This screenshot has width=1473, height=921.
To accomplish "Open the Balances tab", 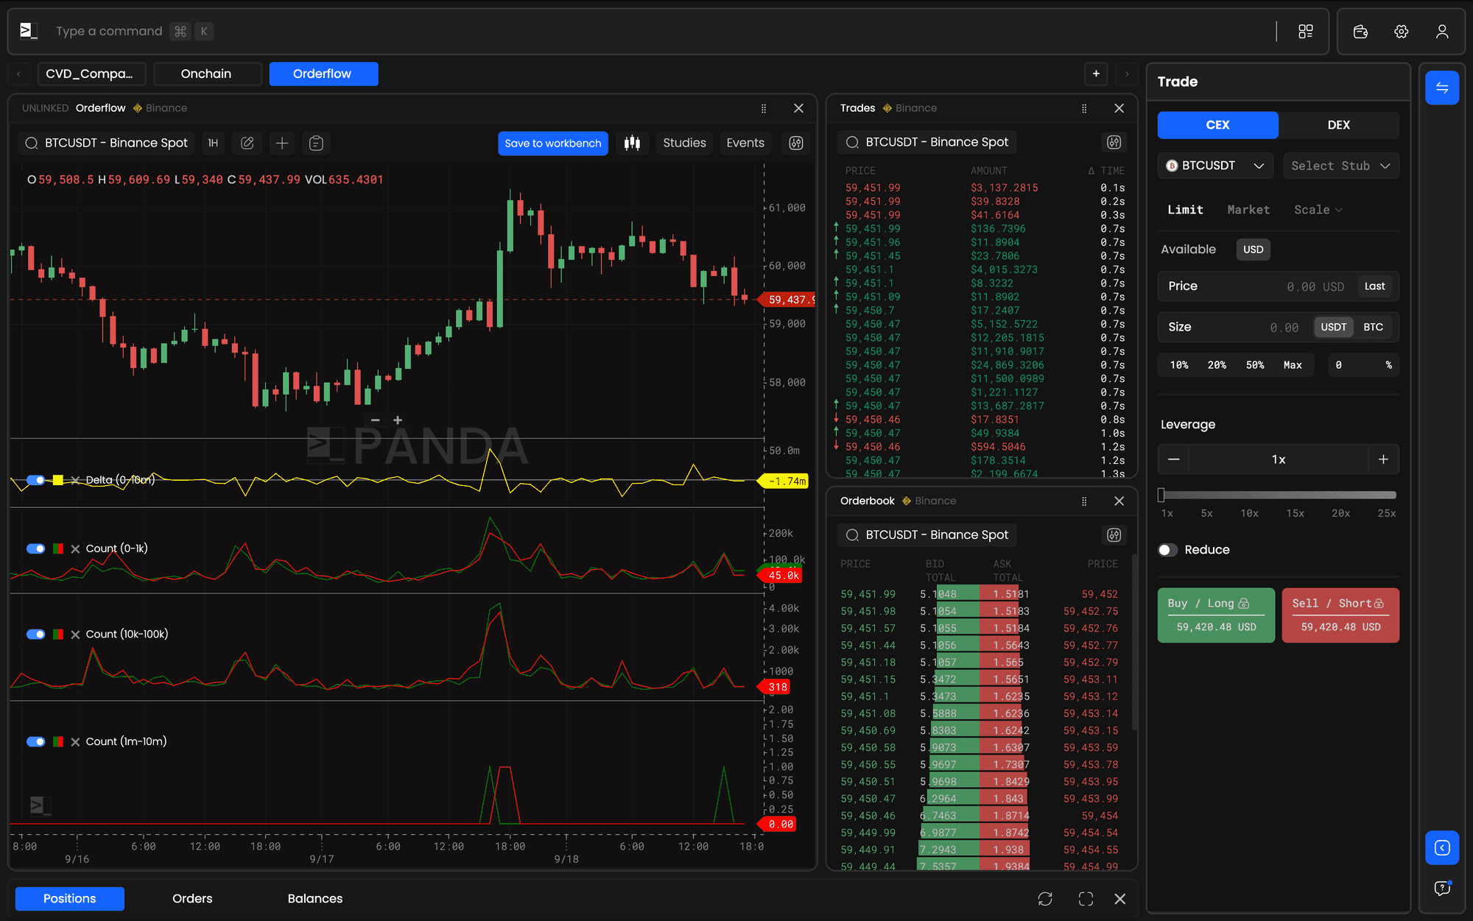I will click(315, 898).
